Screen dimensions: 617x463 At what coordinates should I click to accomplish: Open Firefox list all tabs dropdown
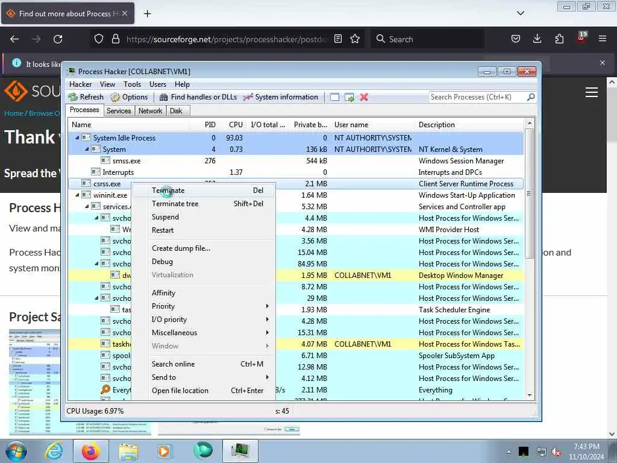(520, 13)
